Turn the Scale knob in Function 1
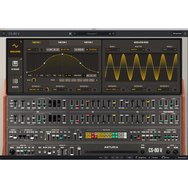The height and width of the screenshot is (188, 188). pyautogui.click(x=34, y=80)
